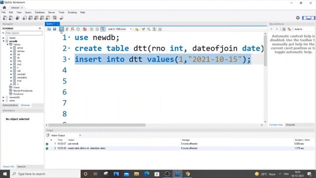Expand the newestdb schema node

[x=3, y=97]
